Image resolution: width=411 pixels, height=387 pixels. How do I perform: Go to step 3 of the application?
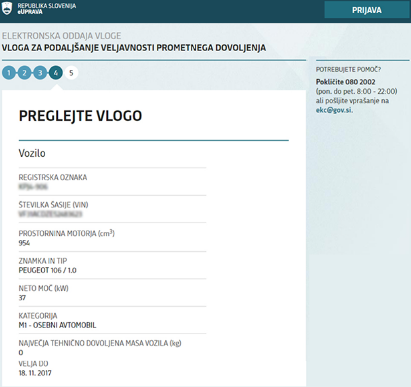(x=40, y=73)
